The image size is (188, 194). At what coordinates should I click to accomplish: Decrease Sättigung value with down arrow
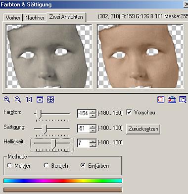(x=93, y=130)
